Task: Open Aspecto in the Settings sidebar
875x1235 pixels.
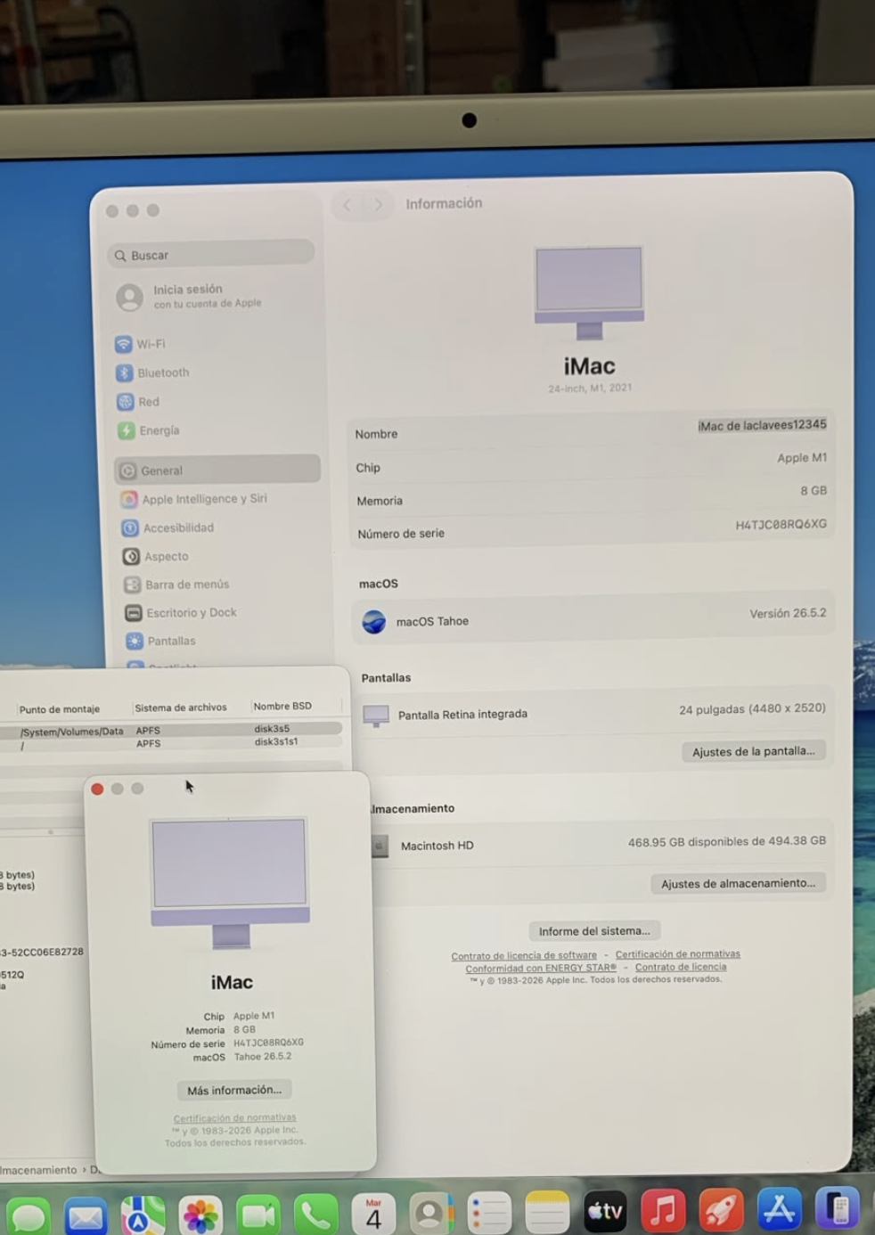Action: [x=155, y=556]
